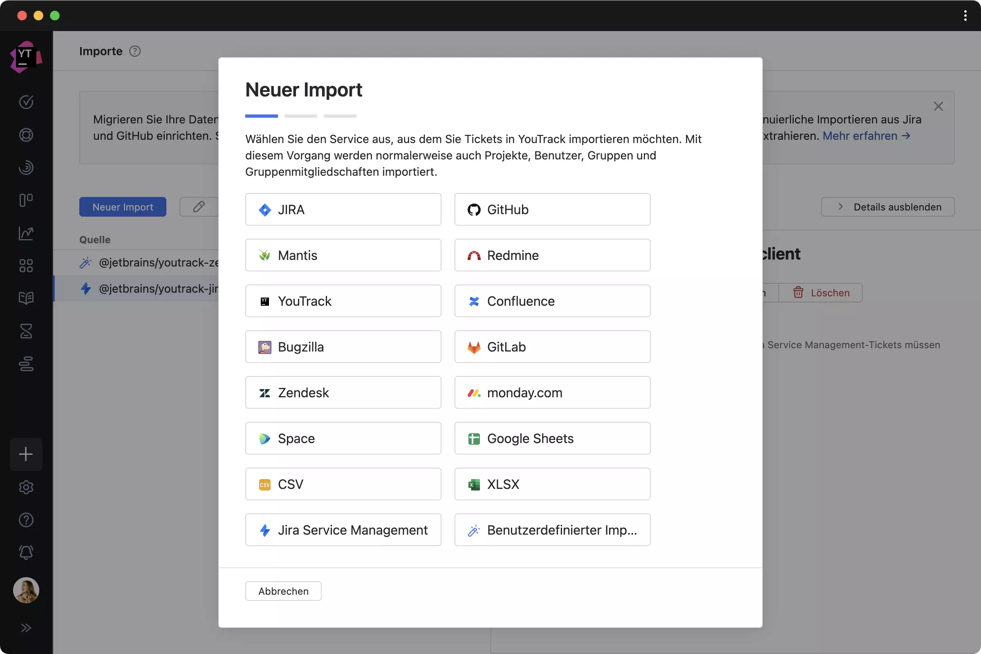Select Bugzilla as import source

pos(343,346)
